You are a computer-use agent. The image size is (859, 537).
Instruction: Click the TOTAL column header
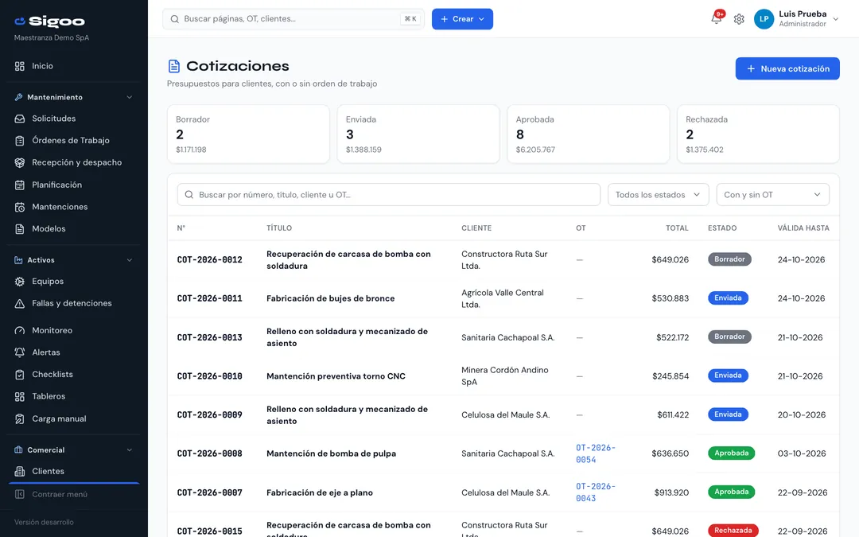point(677,228)
